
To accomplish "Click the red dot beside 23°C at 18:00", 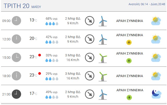I will tap(40, 73).
